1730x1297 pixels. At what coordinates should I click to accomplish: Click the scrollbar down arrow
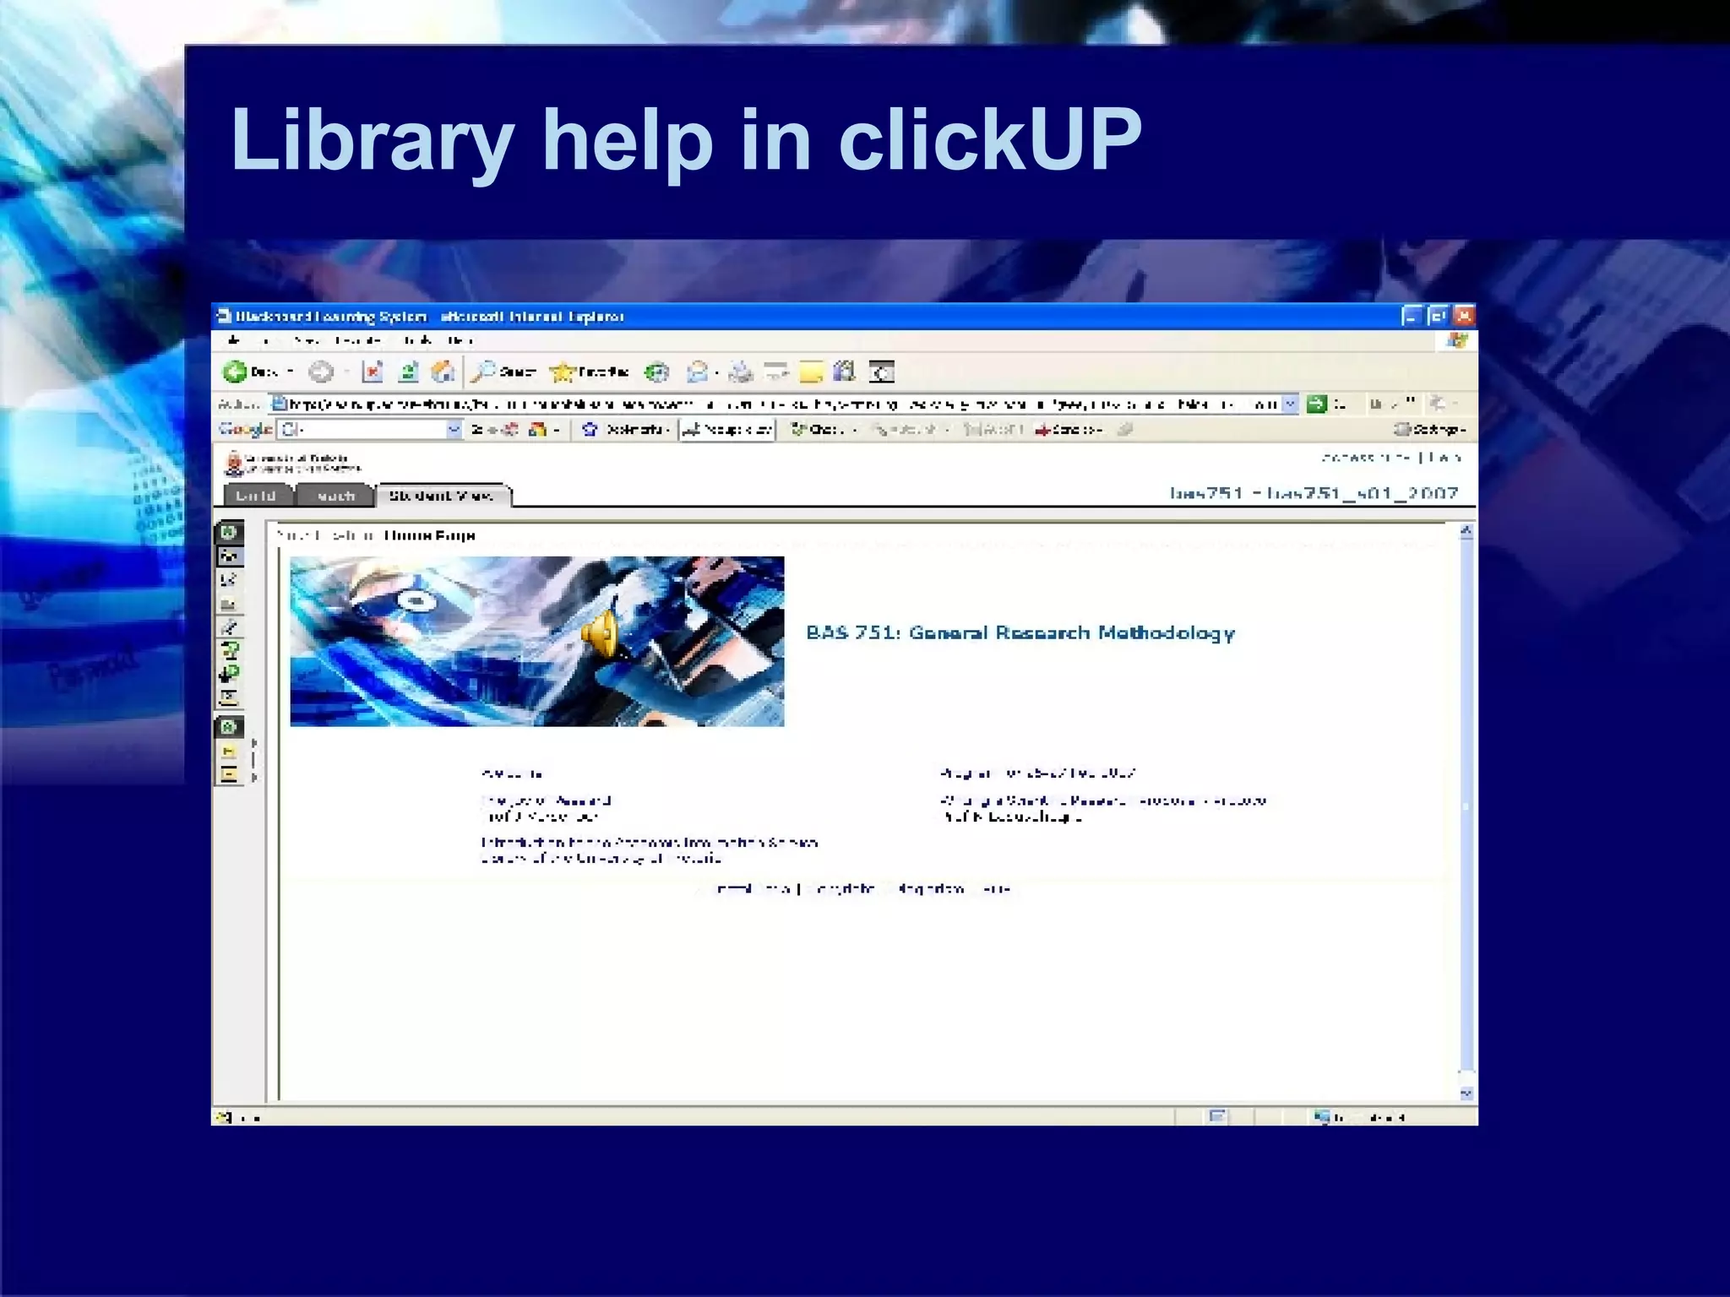1466,1093
